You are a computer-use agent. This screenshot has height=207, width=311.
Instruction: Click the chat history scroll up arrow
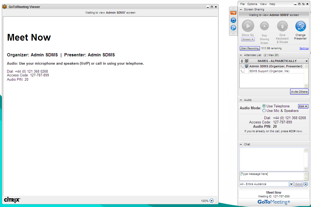click(306, 150)
